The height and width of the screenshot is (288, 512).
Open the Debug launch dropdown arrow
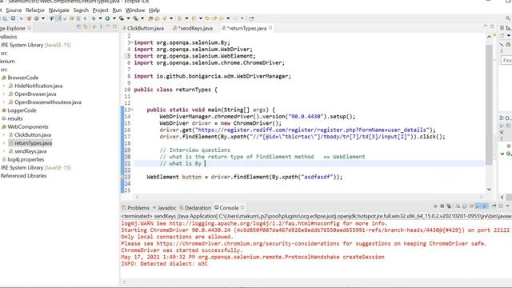tap(100, 18)
